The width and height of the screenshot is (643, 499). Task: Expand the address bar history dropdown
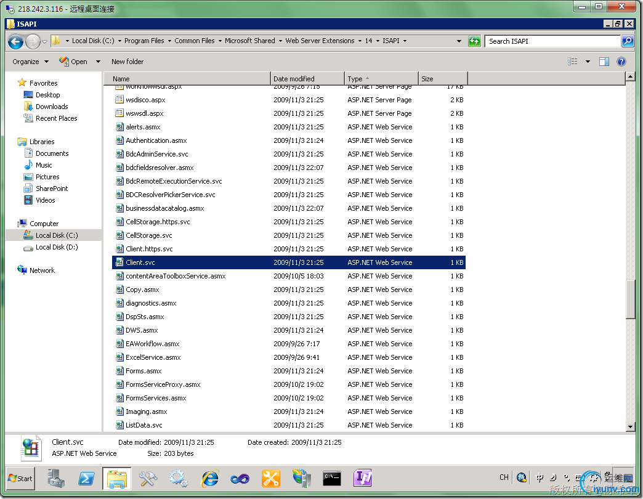[x=459, y=41]
